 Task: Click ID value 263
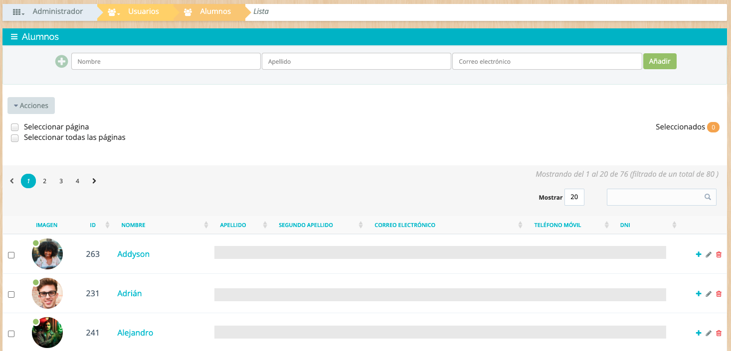(93, 254)
